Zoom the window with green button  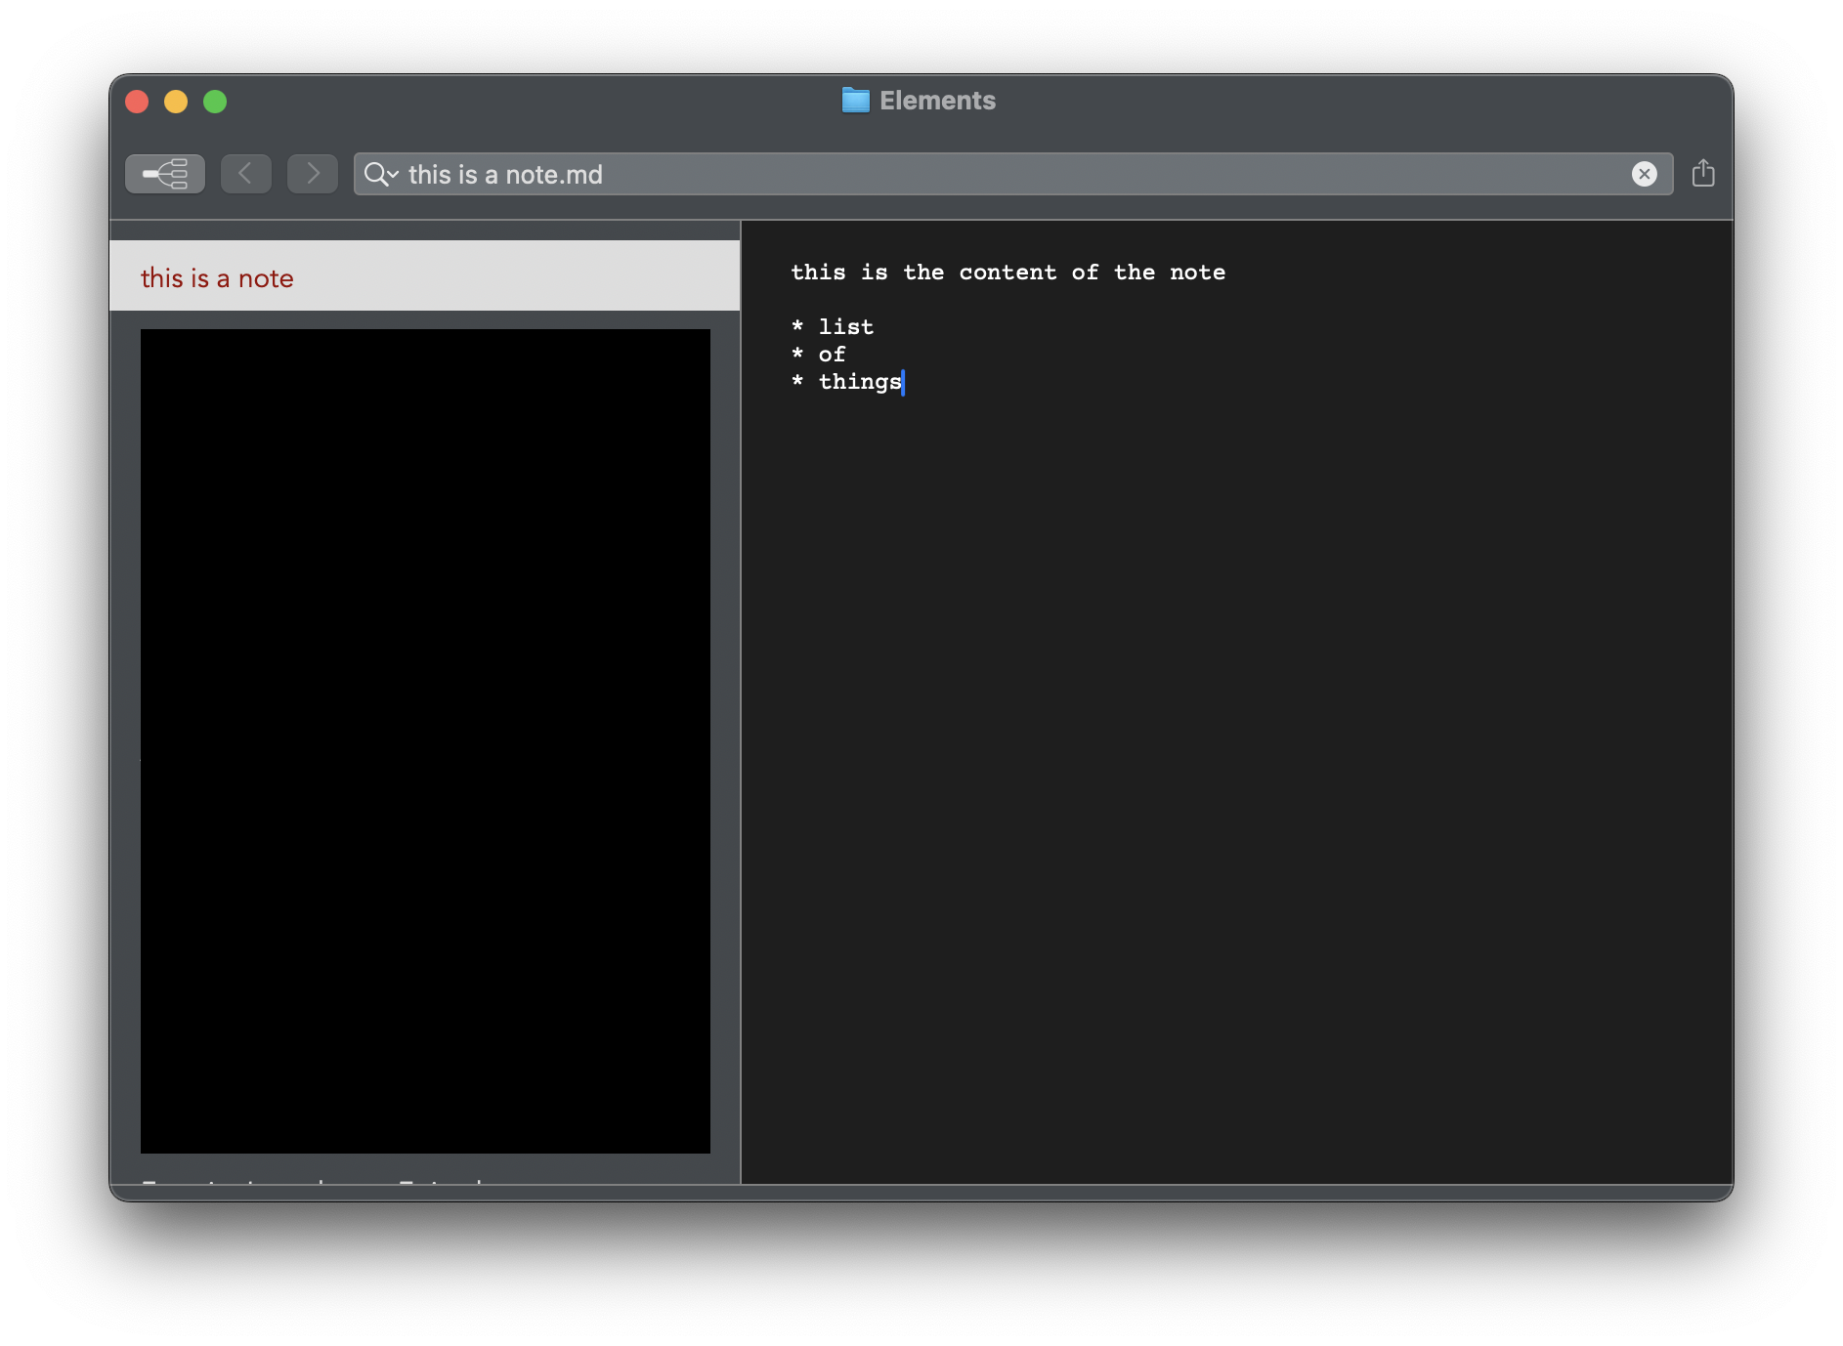[215, 102]
